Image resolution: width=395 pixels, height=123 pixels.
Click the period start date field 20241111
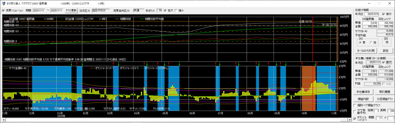point(39,11)
